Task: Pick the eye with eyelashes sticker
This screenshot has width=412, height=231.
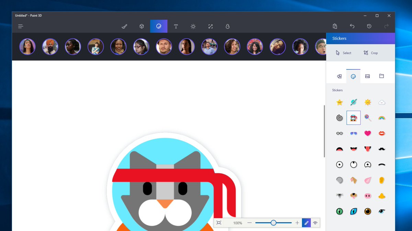Action: click(x=382, y=211)
